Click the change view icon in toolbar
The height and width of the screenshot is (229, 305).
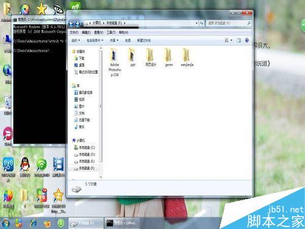226,40
